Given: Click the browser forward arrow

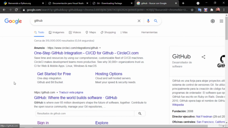Looking at the screenshot, I should [x=10, y=10].
